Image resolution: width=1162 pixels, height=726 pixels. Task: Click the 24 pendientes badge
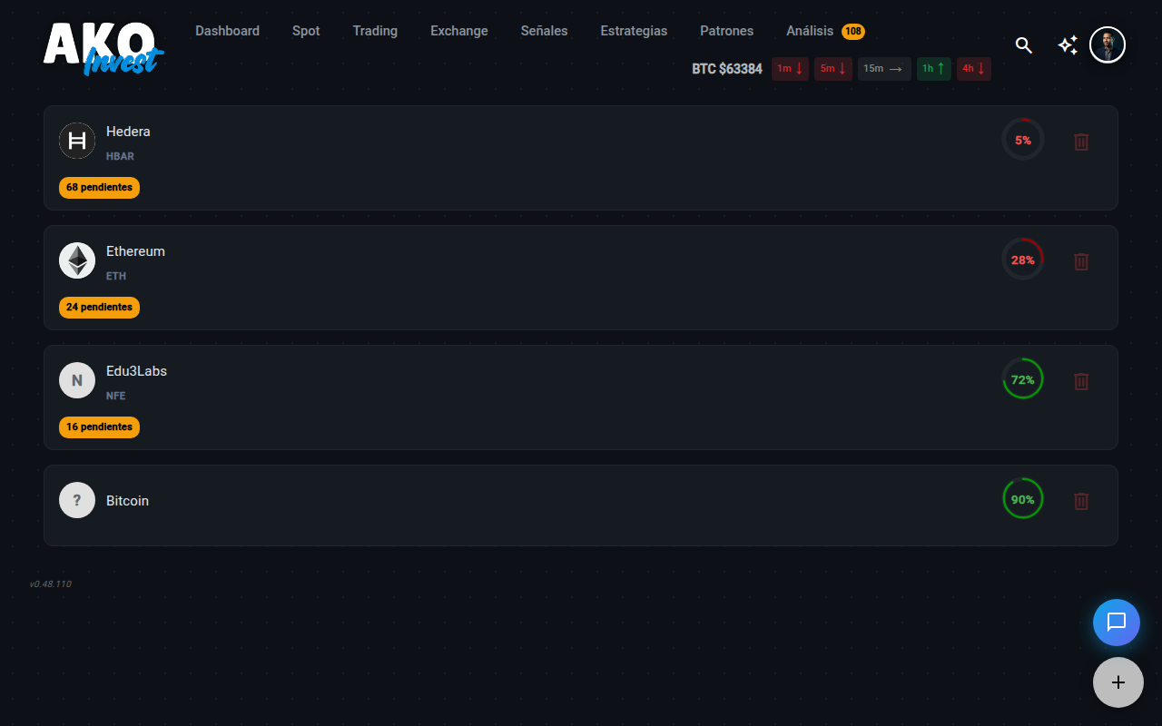99,308
